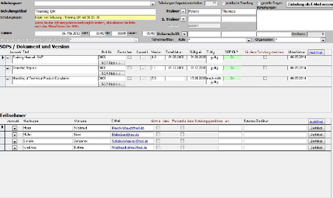
Task: Open version Auswahl dropdown for Handling of Technical Product Complaints
Action: point(143,78)
